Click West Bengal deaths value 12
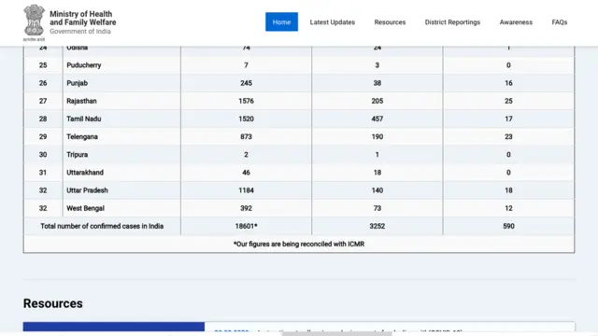 click(508, 208)
